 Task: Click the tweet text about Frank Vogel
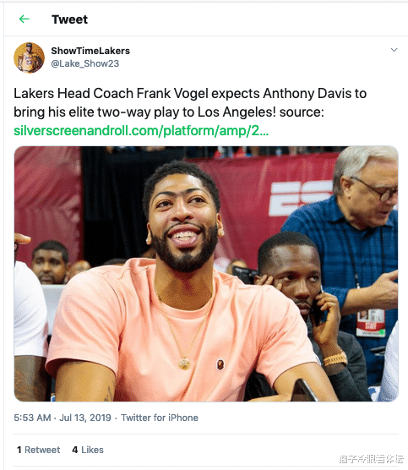point(190,103)
